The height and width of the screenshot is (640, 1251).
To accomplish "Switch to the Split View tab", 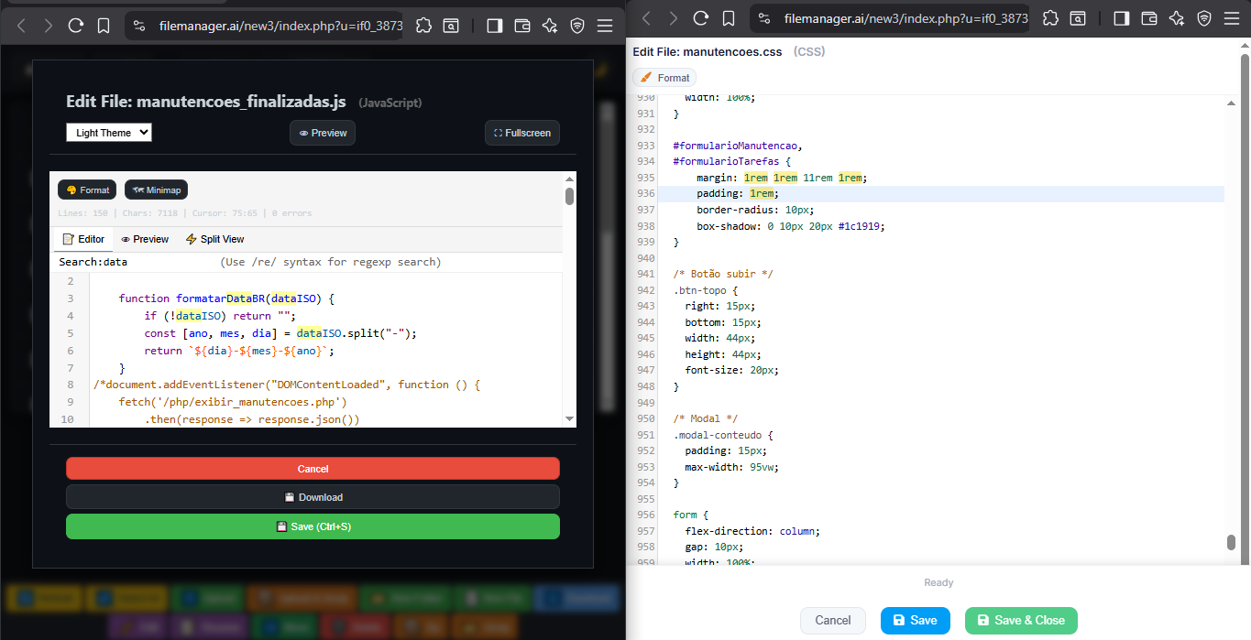I will (x=214, y=239).
